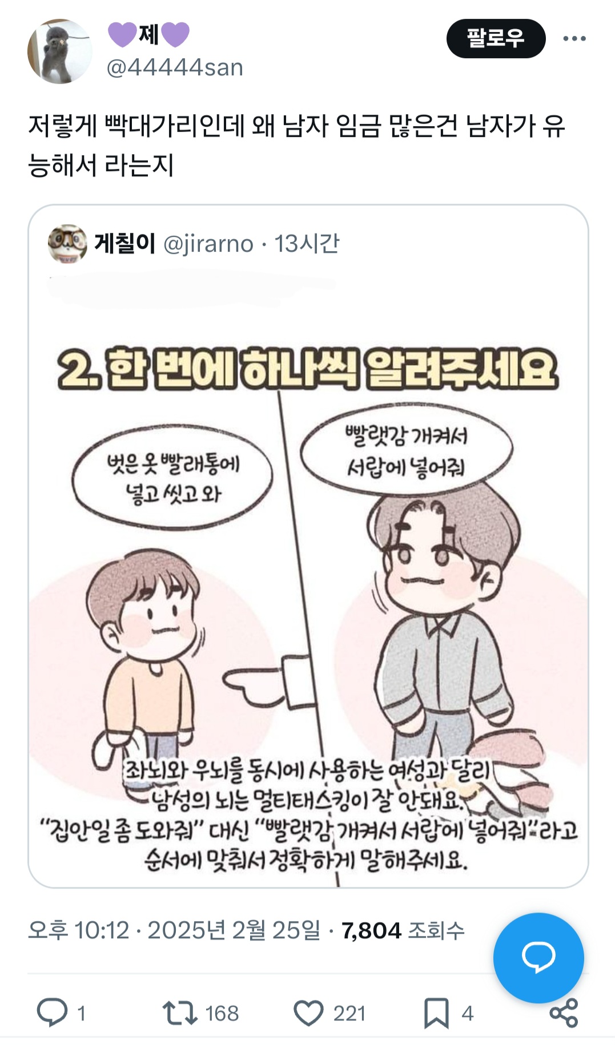The image size is (615, 1045).
Task: Click the retweet count 168
Action: point(222,1013)
